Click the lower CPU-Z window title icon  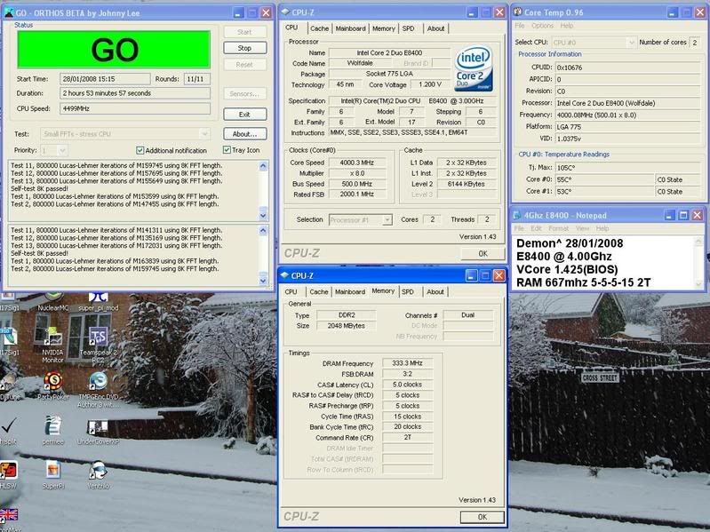[285, 275]
